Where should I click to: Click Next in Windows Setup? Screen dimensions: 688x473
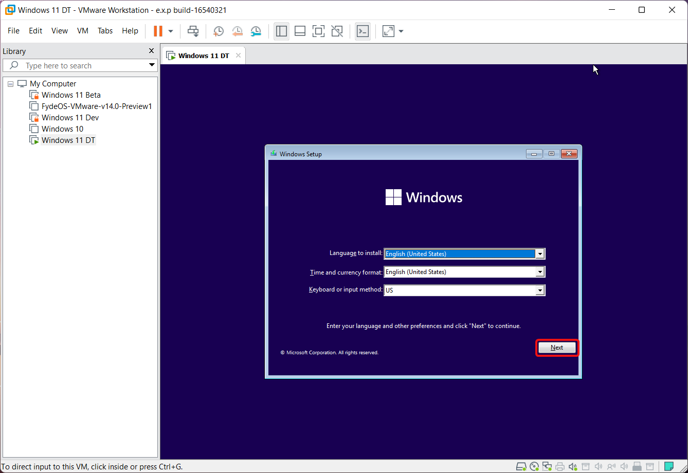pyautogui.click(x=557, y=348)
